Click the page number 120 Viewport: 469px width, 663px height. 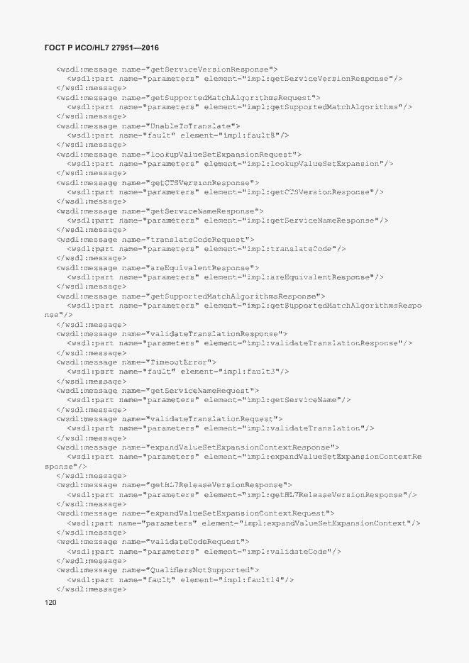[x=50, y=602]
